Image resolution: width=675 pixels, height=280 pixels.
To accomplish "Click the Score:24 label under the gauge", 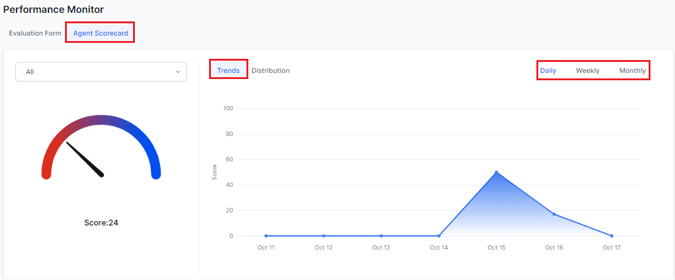I will click(x=101, y=223).
